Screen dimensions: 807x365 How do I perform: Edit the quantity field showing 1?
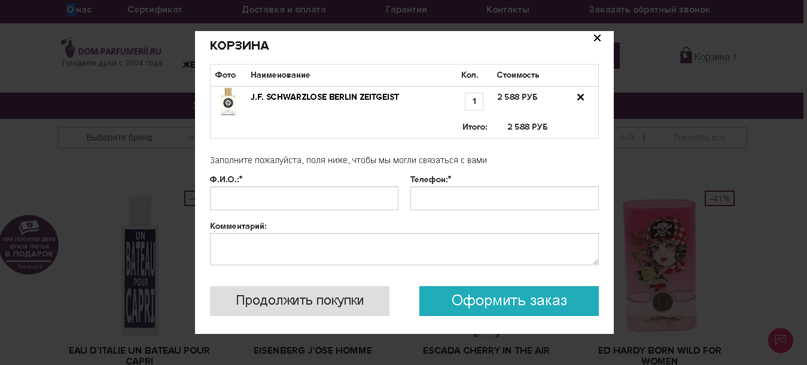[x=474, y=101]
